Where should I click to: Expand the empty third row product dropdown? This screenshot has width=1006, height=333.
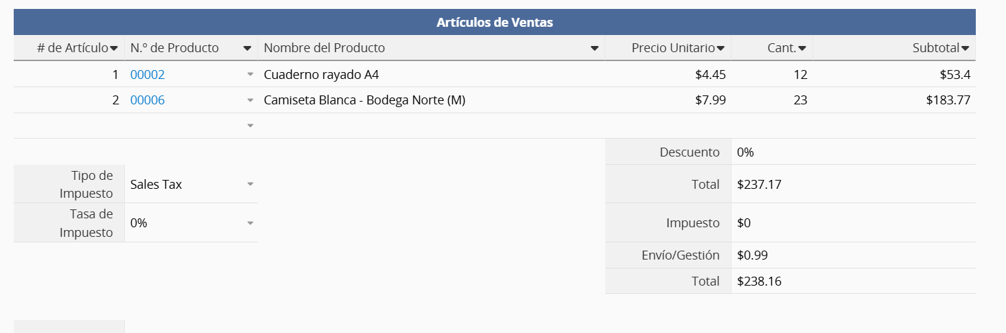(x=250, y=126)
